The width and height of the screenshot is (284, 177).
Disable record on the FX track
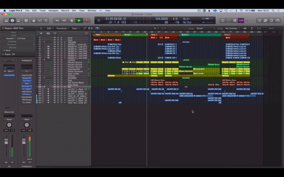(61, 87)
